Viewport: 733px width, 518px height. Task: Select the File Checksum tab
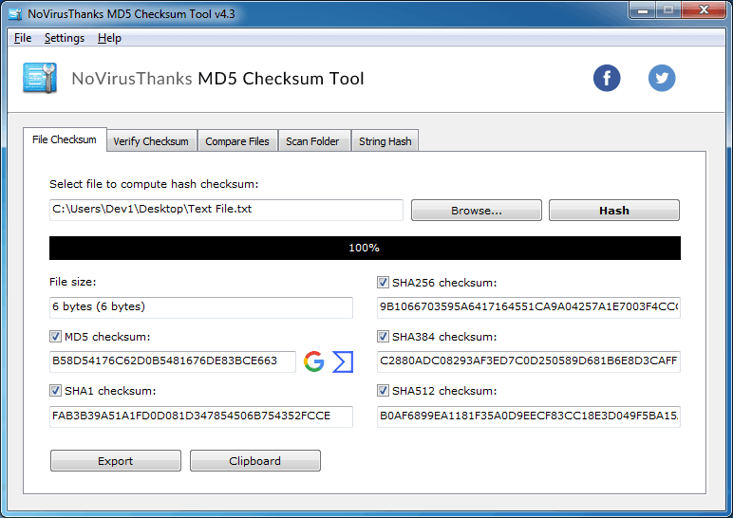click(x=65, y=139)
